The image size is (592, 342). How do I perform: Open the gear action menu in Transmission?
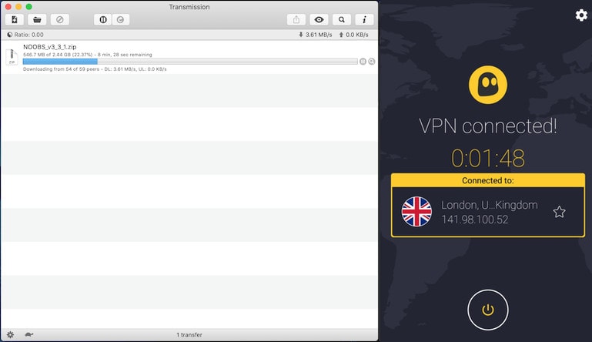pyautogui.click(x=10, y=335)
